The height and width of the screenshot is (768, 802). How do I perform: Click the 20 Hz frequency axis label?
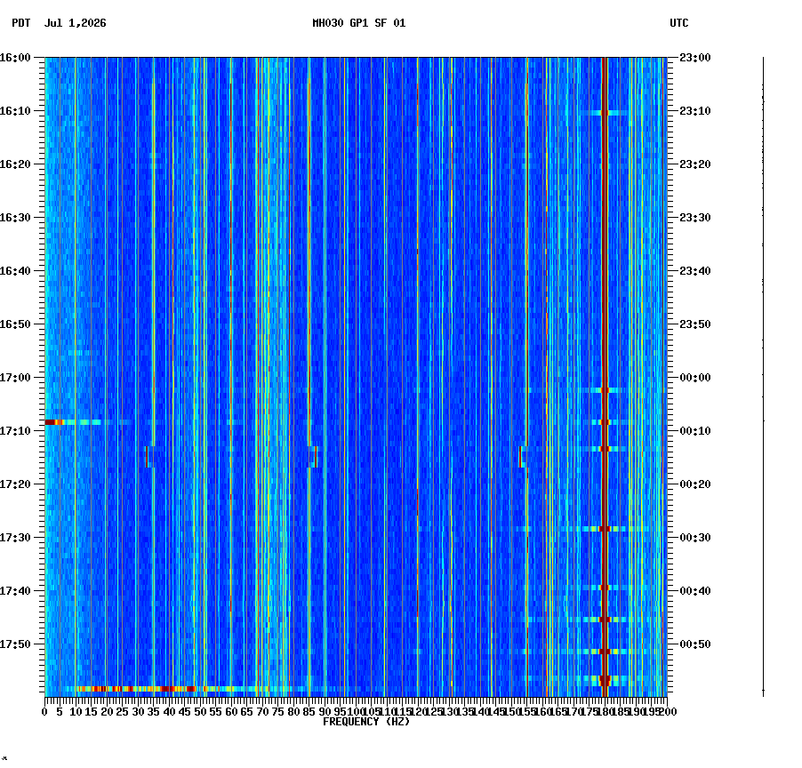(x=107, y=712)
